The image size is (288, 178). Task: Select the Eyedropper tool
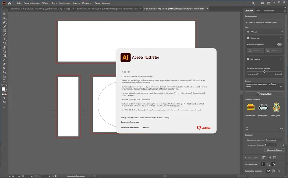[4, 64]
